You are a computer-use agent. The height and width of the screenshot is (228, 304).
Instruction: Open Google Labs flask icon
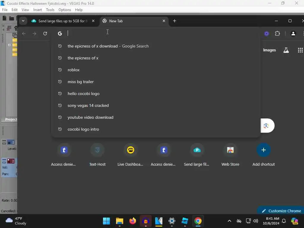click(x=286, y=50)
